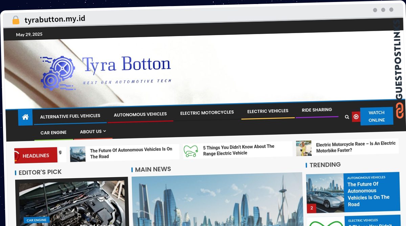Image resolution: width=406 pixels, height=226 pixels.
Task: Select Electric Motorcycles menu item
Action: [x=207, y=113]
